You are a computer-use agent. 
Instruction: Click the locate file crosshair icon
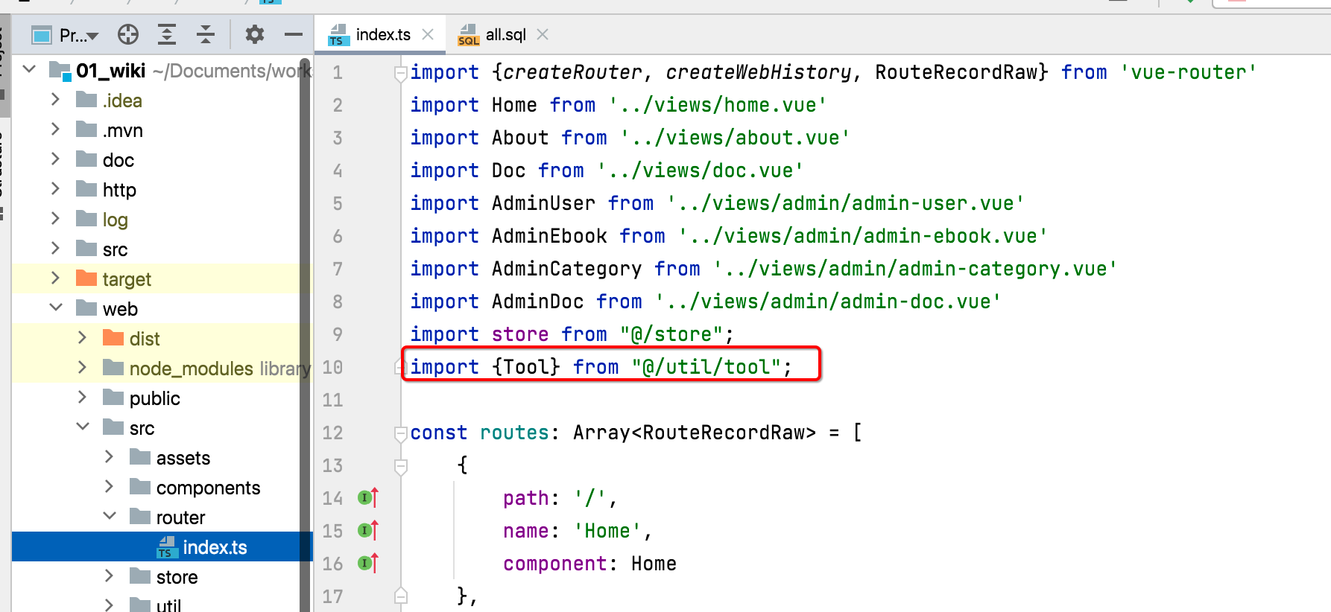tap(128, 34)
